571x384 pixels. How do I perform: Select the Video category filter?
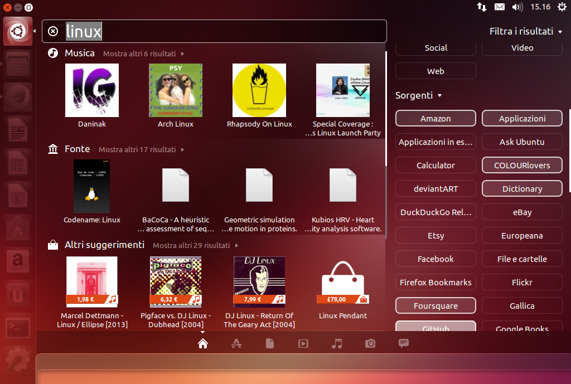click(x=522, y=48)
